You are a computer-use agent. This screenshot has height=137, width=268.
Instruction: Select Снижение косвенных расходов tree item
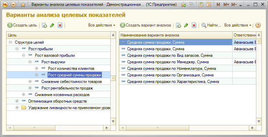tap(62, 95)
